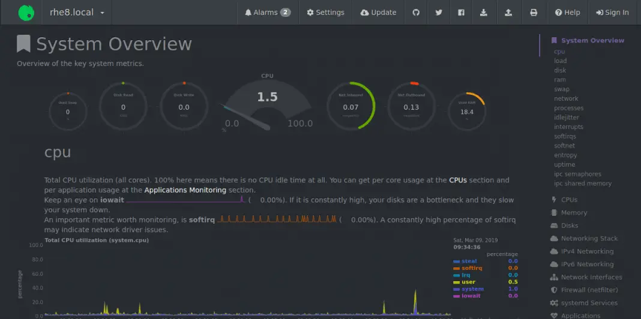Follow the Applications Monitoring link
Screen dimensions: 641x319
(185, 190)
